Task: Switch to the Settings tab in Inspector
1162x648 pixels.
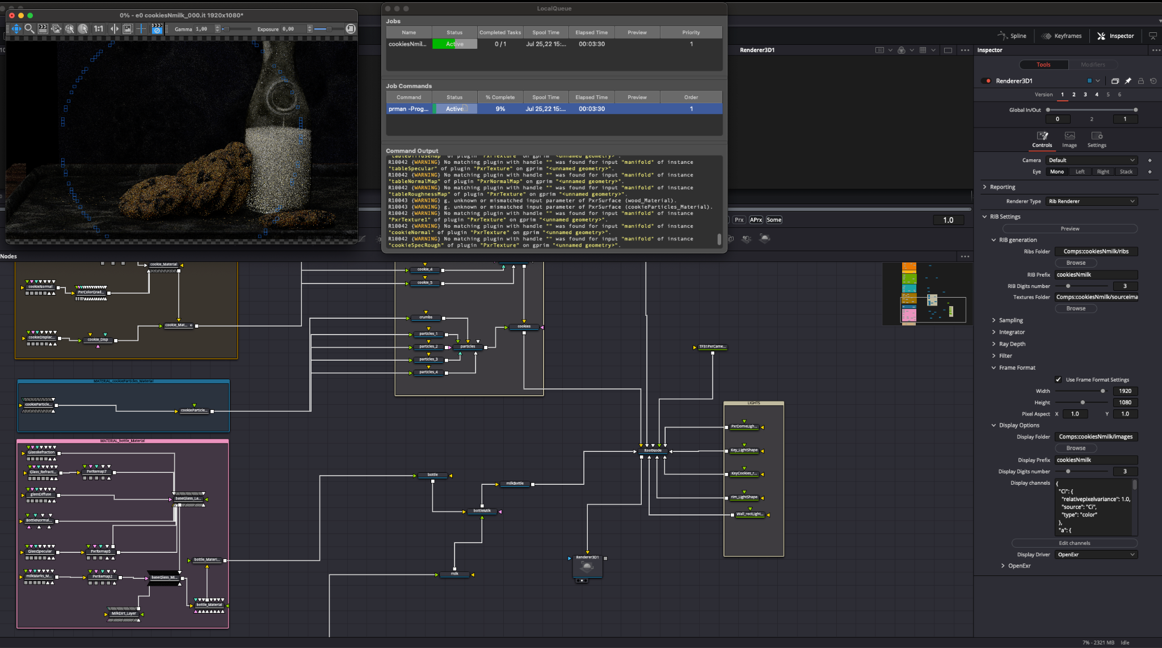Action: click(x=1097, y=139)
